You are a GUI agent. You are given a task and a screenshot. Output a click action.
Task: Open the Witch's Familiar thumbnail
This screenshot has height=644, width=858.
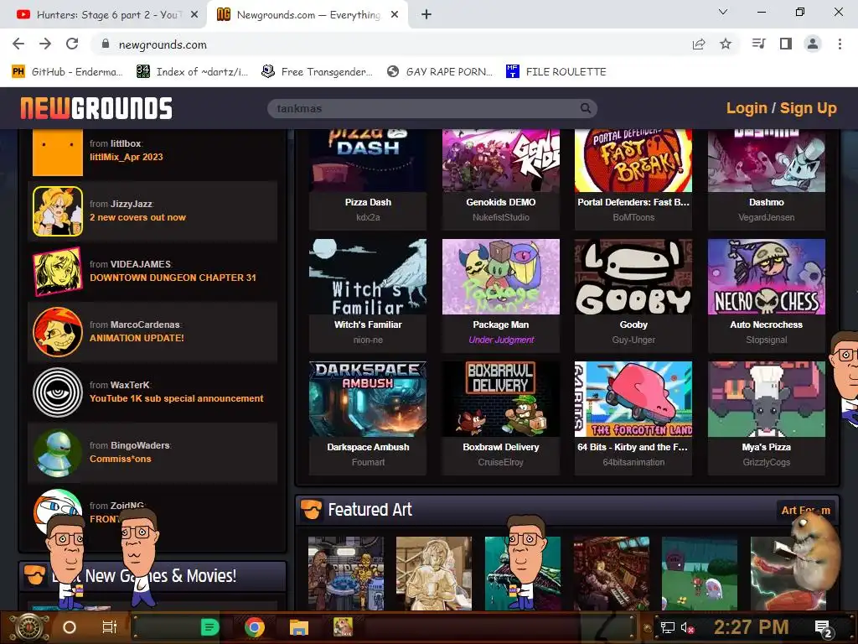(x=368, y=277)
